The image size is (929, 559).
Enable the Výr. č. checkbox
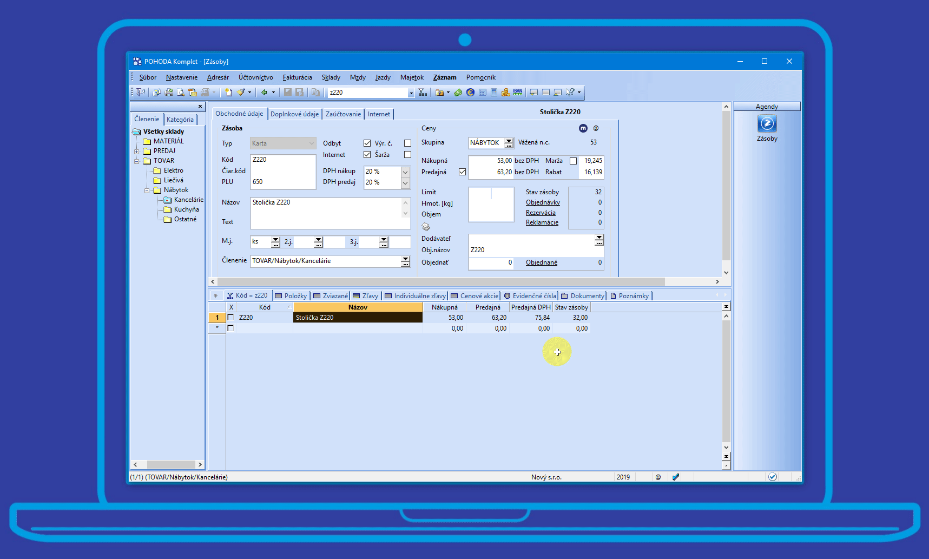407,143
